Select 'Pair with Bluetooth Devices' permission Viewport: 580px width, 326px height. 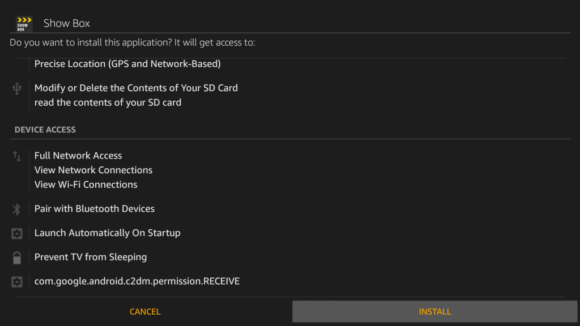click(x=95, y=208)
